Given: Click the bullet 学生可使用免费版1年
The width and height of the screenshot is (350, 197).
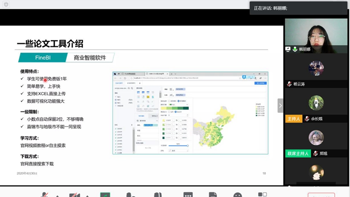Looking at the screenshot, I should (47, 79).
